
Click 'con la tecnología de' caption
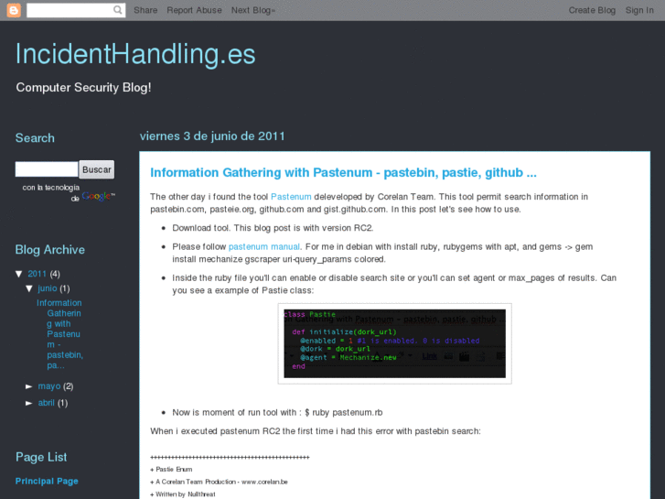[51, 193]
